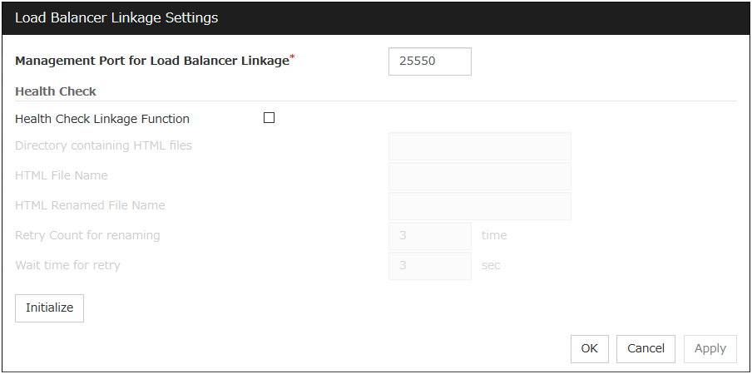Enable the Health Check Linkage Function checkbox
752x374 pixels.
[x=269, y=118]
